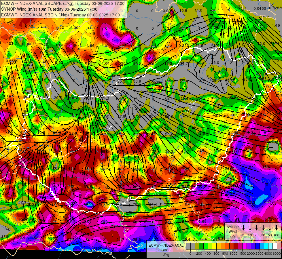Click the 0.165 value on the map
The image size is (282, 259).
(232, 115)
